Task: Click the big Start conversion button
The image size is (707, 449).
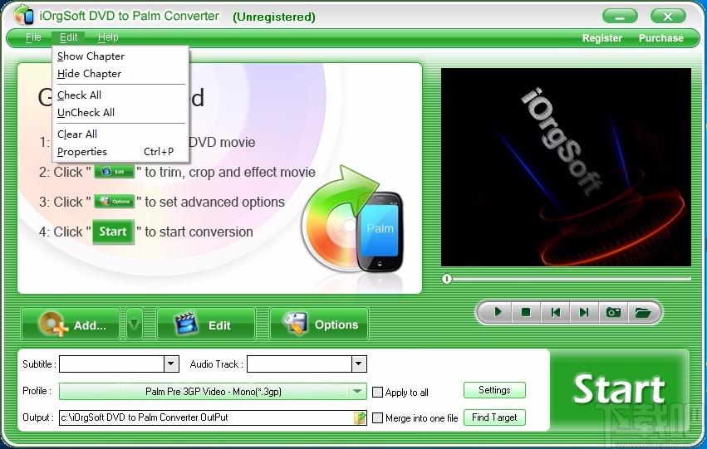Action: pos(619,389)
